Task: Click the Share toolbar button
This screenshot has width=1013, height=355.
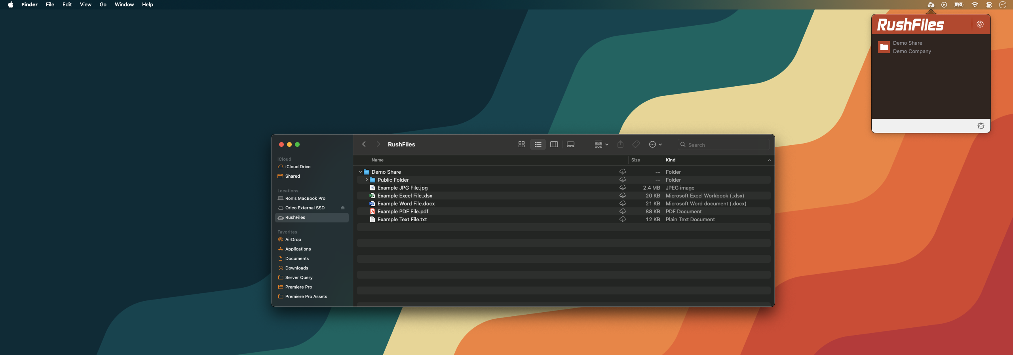Action: [x=620, y=144]
